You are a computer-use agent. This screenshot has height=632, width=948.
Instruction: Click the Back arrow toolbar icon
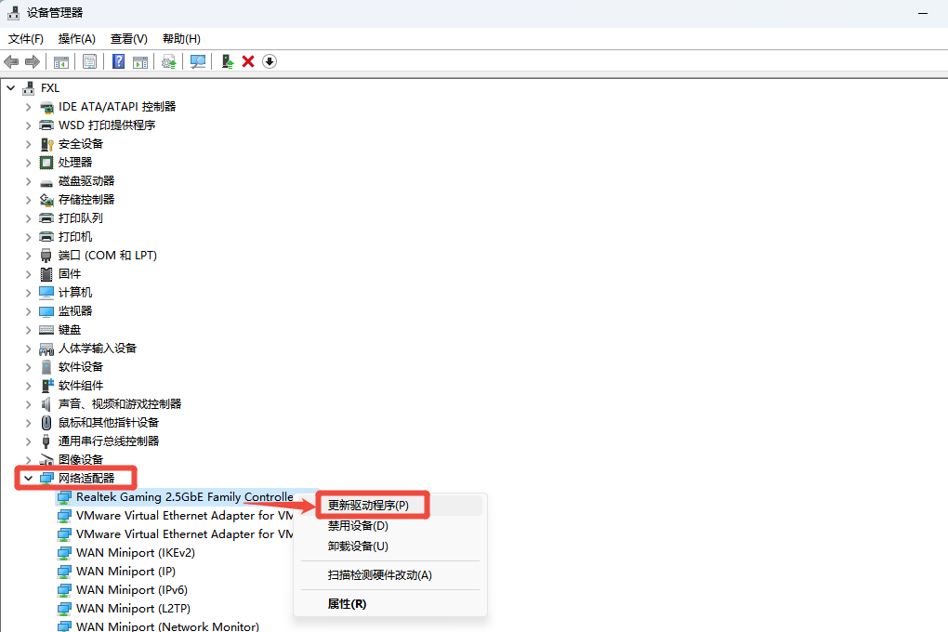tap(11, 61)
